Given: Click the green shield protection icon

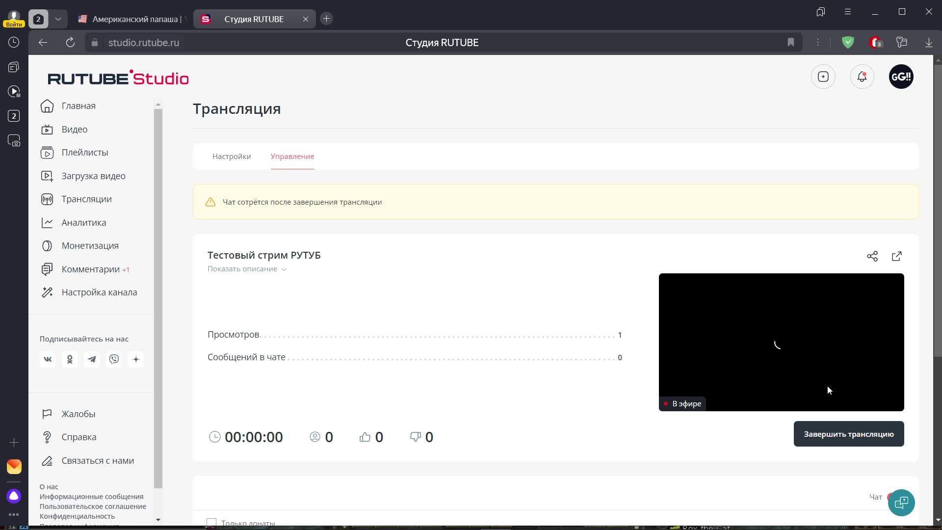Looking at the screenshot, I should [848, 43].
